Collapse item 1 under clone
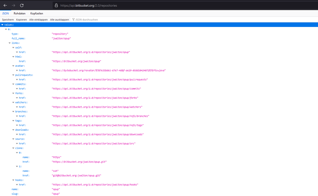Viewport: 318px width, 196px height. pos(17,166)
